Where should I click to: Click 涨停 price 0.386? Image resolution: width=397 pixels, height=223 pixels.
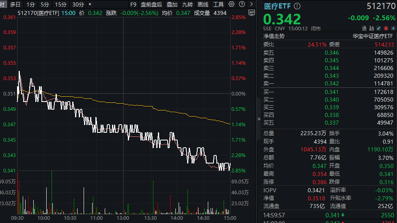click(x=319, y=182)
